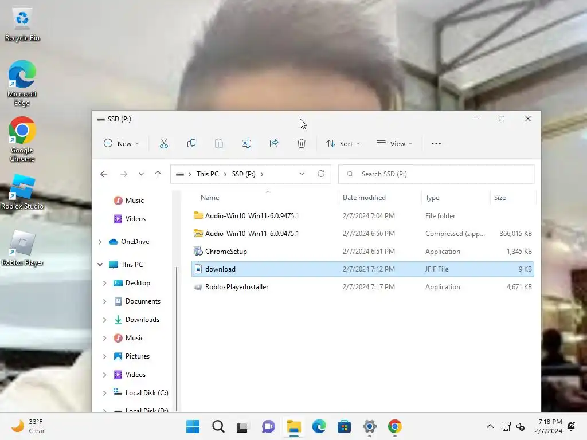This screenshot has width=587, height=440.
Task: Click the Share icon in toolbar
Action: 274,144
